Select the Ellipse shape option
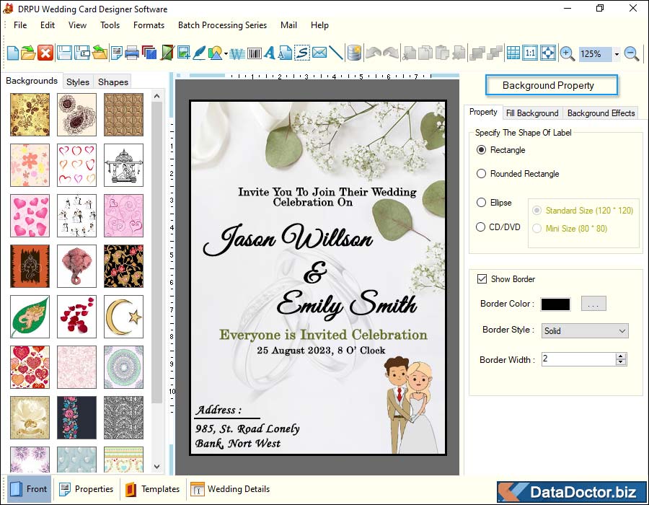 (481, 203)
